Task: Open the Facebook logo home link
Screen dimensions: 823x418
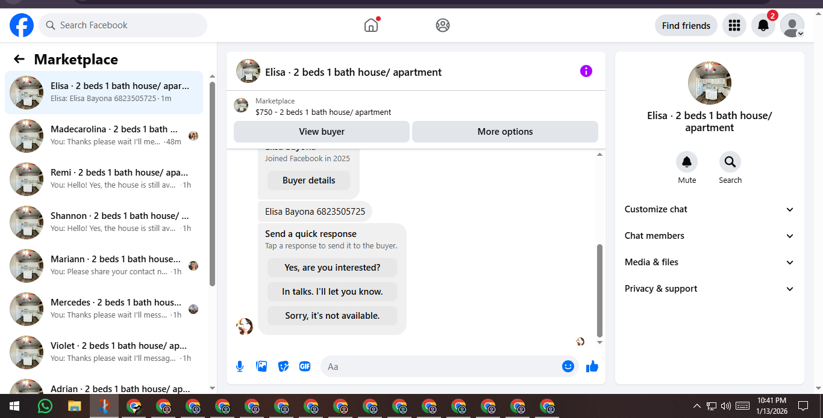Action: (x=22, y=25)
